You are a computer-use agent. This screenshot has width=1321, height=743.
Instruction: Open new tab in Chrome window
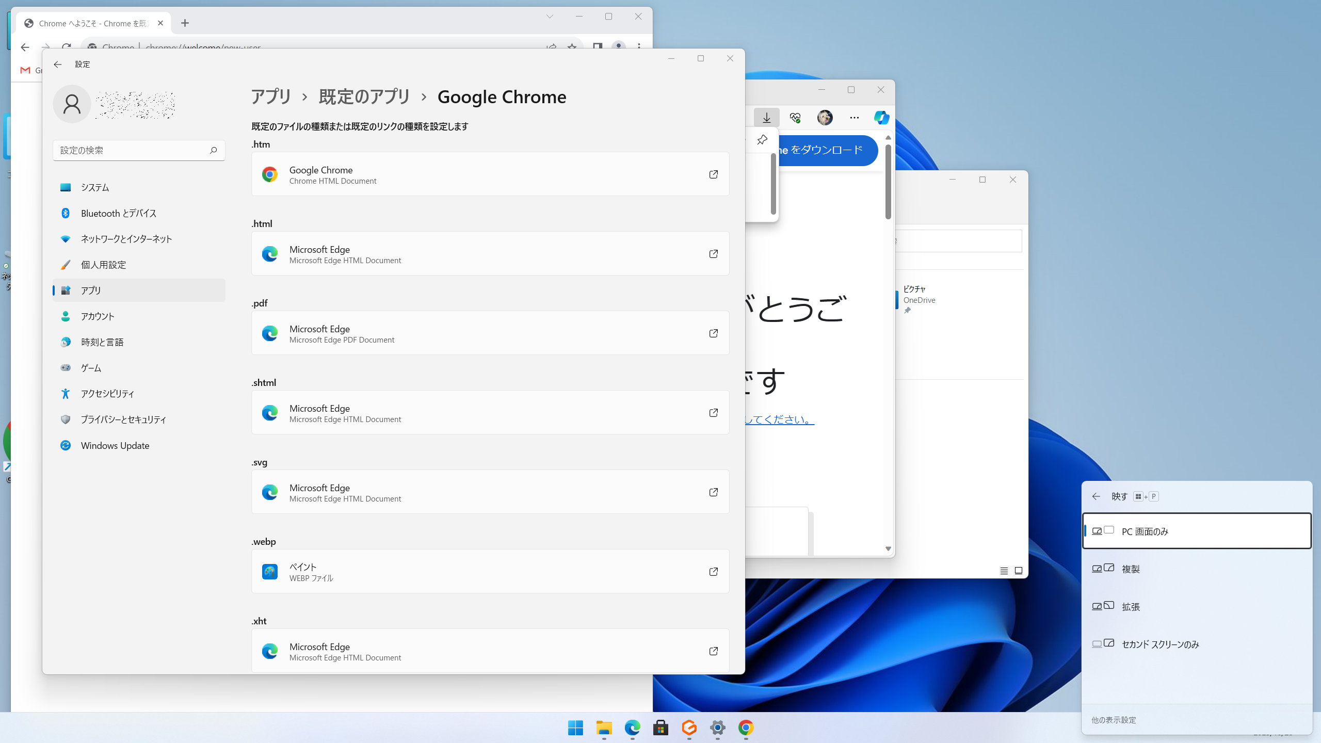pyautogui.click(x=185, y=23)
